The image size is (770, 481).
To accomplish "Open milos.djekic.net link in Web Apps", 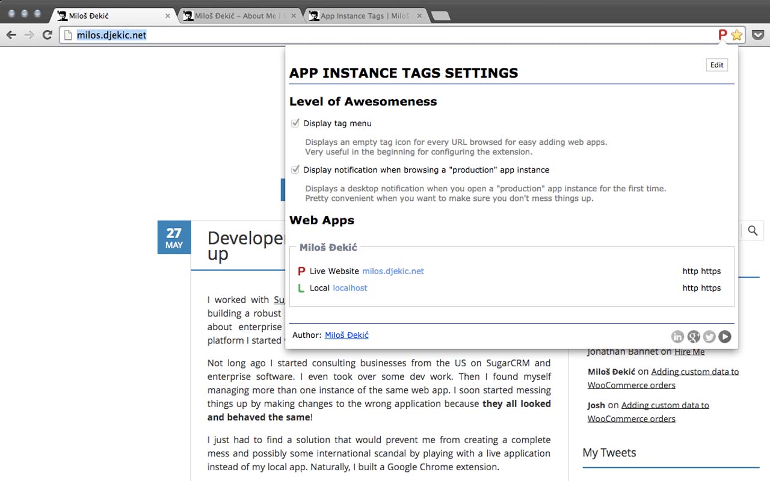I will [393, 271].
